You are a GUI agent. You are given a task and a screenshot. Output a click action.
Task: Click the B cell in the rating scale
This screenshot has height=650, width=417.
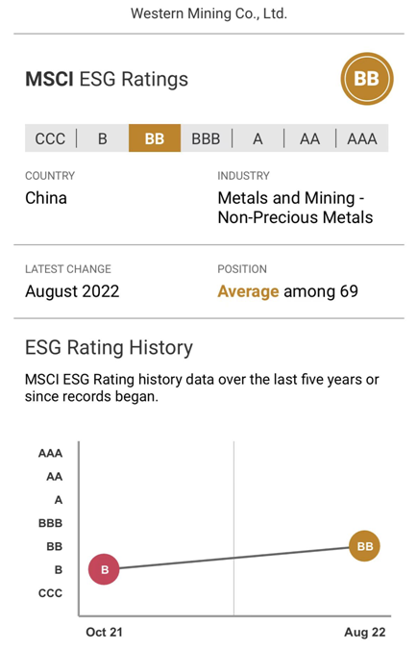click(103, 138)
